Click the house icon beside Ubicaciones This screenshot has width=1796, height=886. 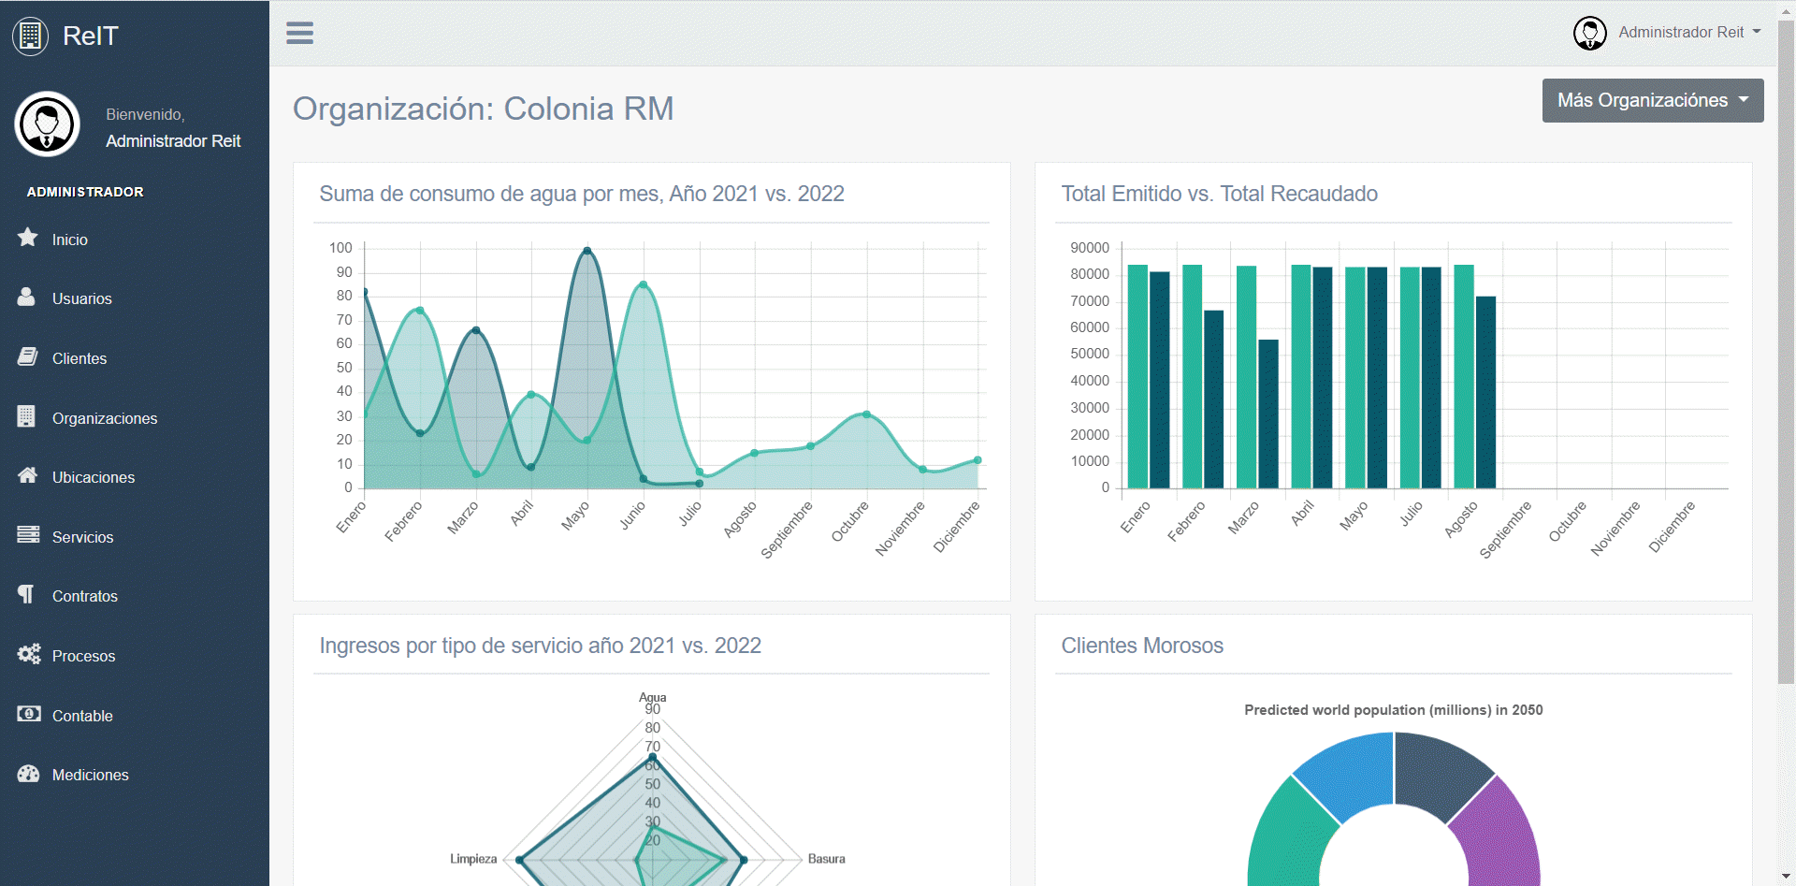coord(28,475)
